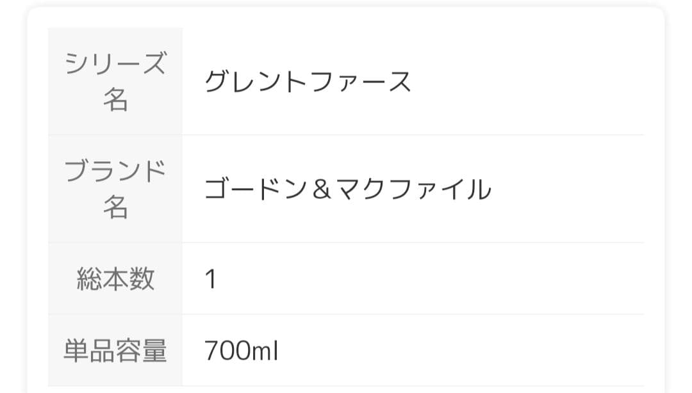Select the ゴードン＆マクファイル brand value
The height and width of the screenshot is (393, 692).
(x=347, y=189)
